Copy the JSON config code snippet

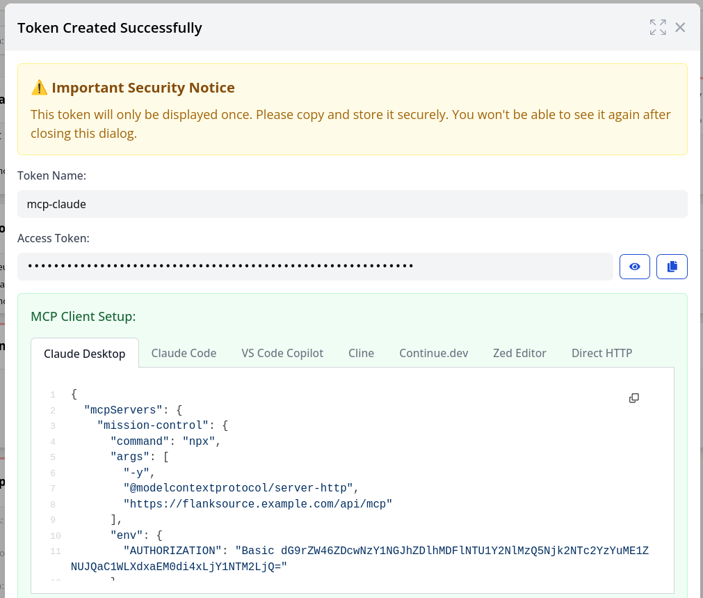633,398
